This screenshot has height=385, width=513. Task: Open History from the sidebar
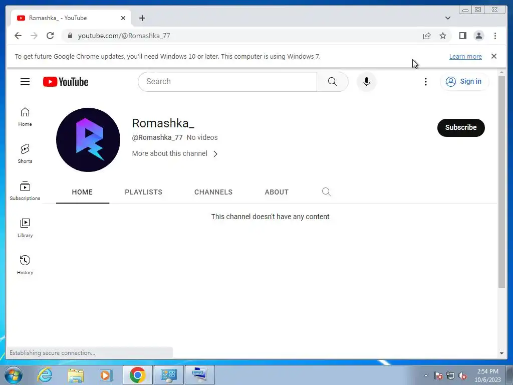coord(25,265)
